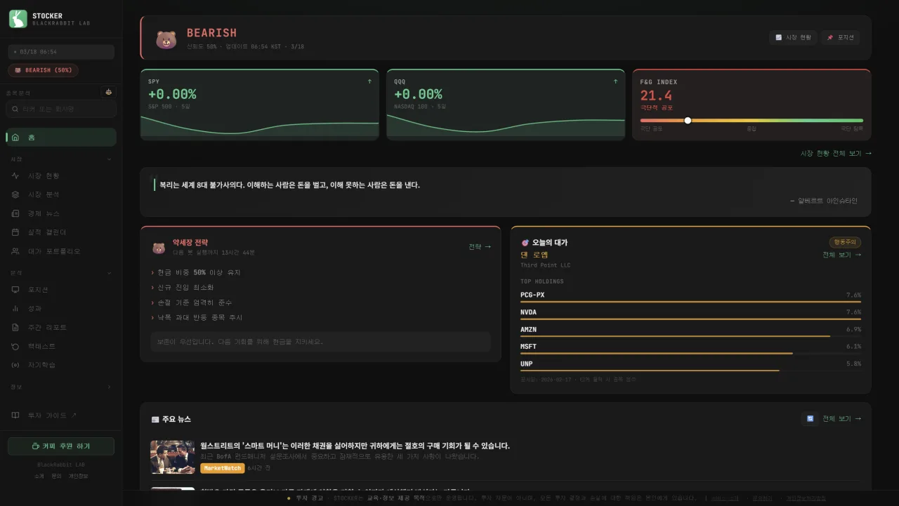Click the ticker search input field

pyautogui.click(x=60, y=108)
